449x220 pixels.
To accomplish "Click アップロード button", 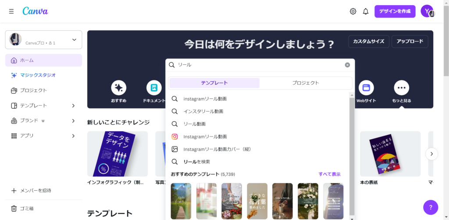I will 410,42.
